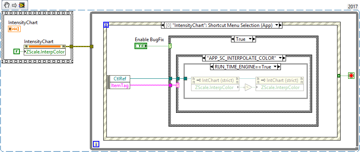The width and height of the screenshot is (360, 152).
Task: Click the red loop stop condition terminal
Action: (351, 76)
